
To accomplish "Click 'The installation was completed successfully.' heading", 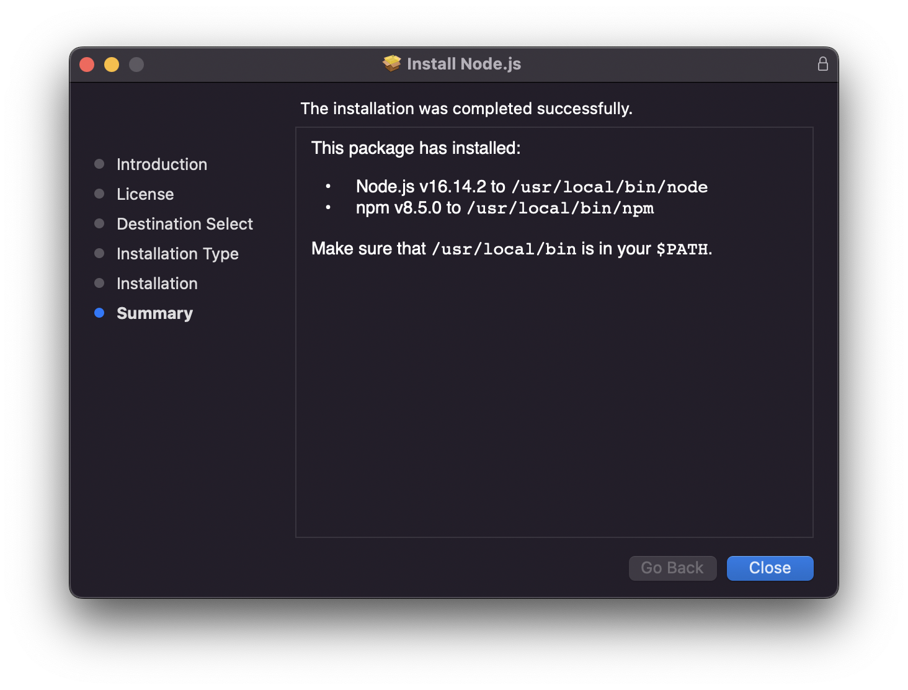I will click(466, 109).
